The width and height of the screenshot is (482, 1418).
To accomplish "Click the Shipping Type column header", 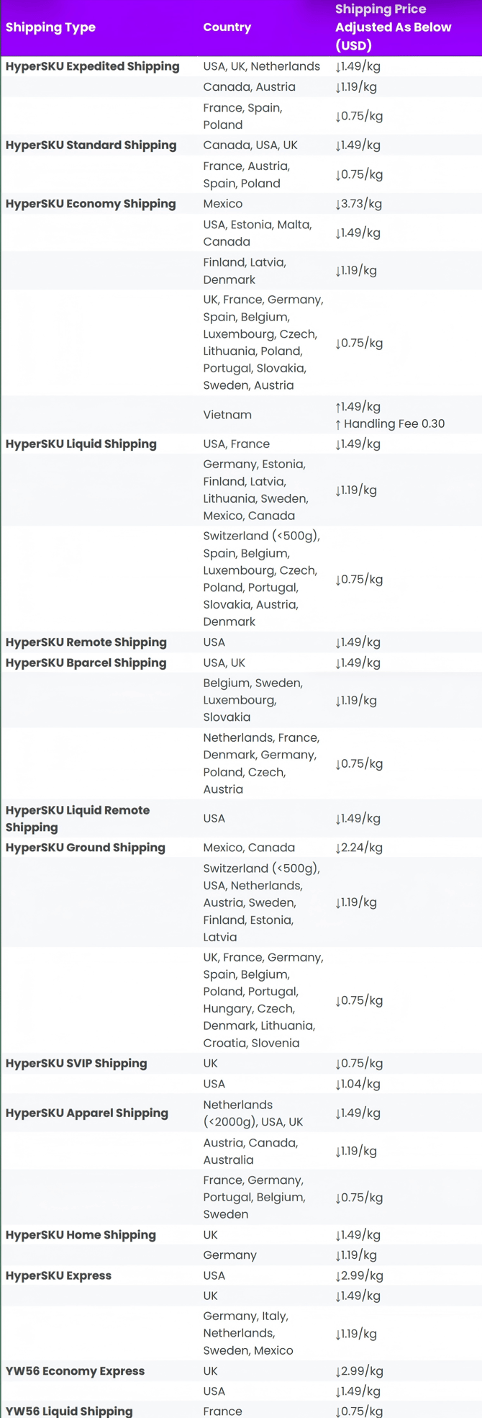I will point(50,27).
